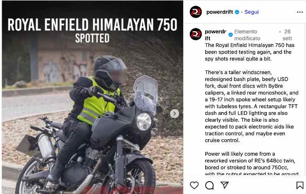306x194 pixels.
Task: Click the powerdrift avatar beside the caption
Action: coord(196,34)
